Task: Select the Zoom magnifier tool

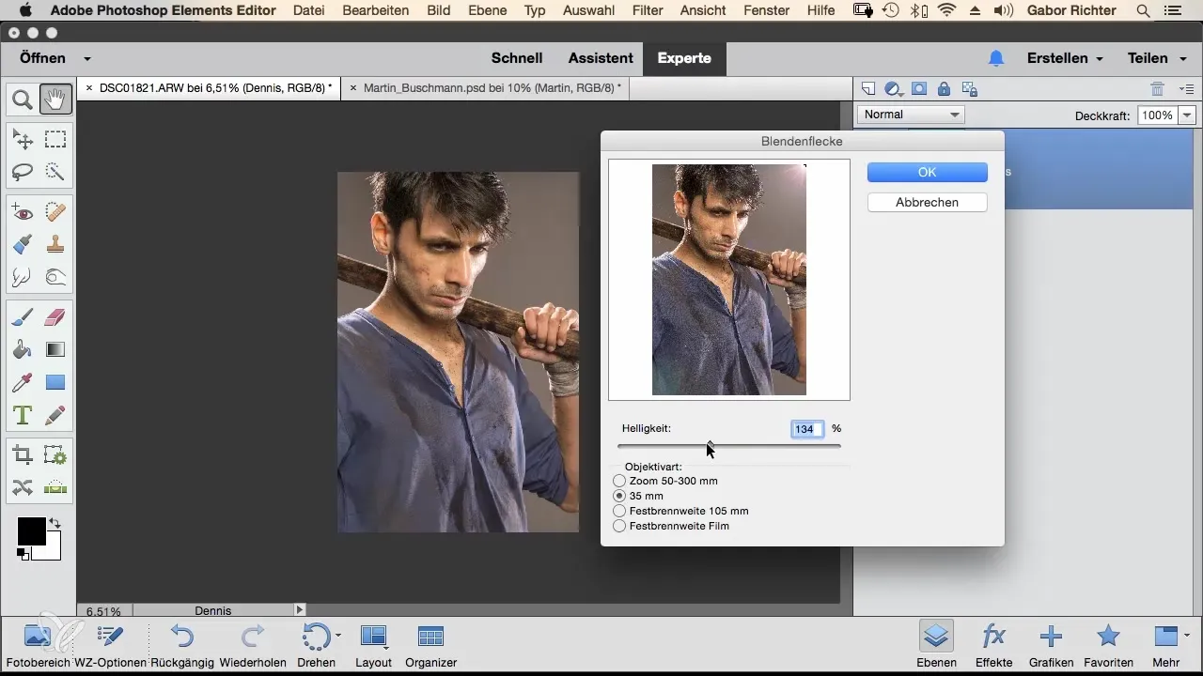Action: 23,99
